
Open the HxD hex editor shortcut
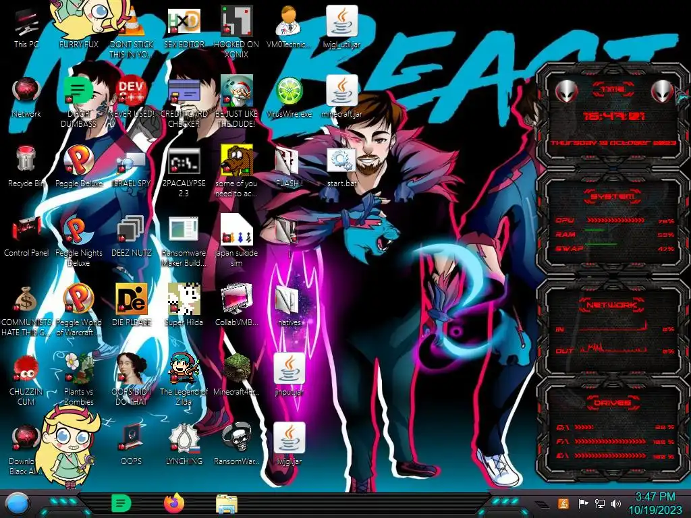tap(184, 21)
